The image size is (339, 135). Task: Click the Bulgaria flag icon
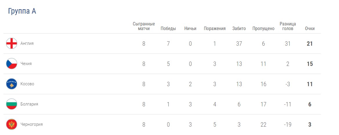[x=12, y=104]
